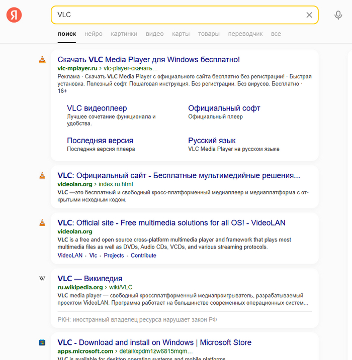352x360 pixels.
Task: Switch to the картинки tab
Action: coord(124,34)
